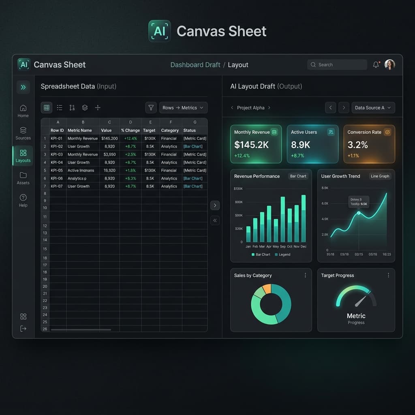
Task: Click previous arrow beside Data Source A
Action: [330, 107]
